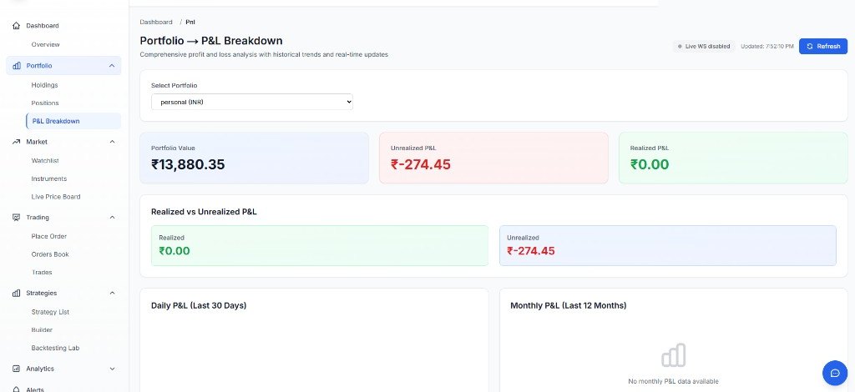This screenshot has width=855, height=392.
Task: Go to Holdings
Action: 45,85
